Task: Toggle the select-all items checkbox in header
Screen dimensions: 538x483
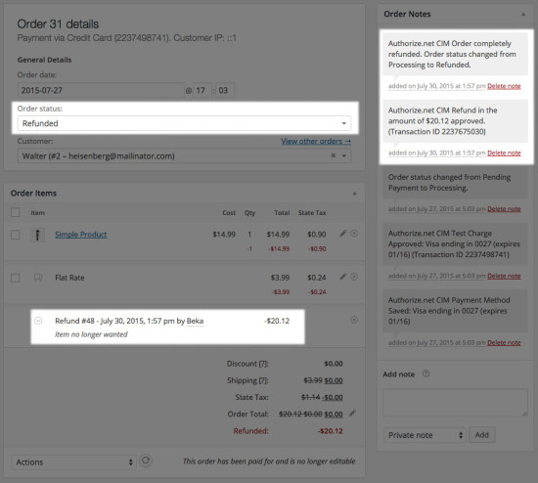Action: [15, 212]
